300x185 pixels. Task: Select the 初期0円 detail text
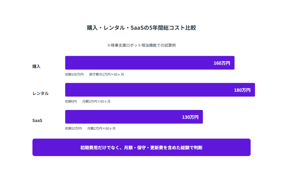[x=71, y=101]
